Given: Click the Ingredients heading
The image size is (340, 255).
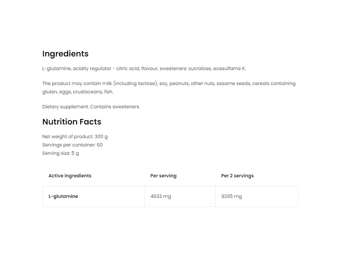Looking at the screenshot, I should (65, 54).
